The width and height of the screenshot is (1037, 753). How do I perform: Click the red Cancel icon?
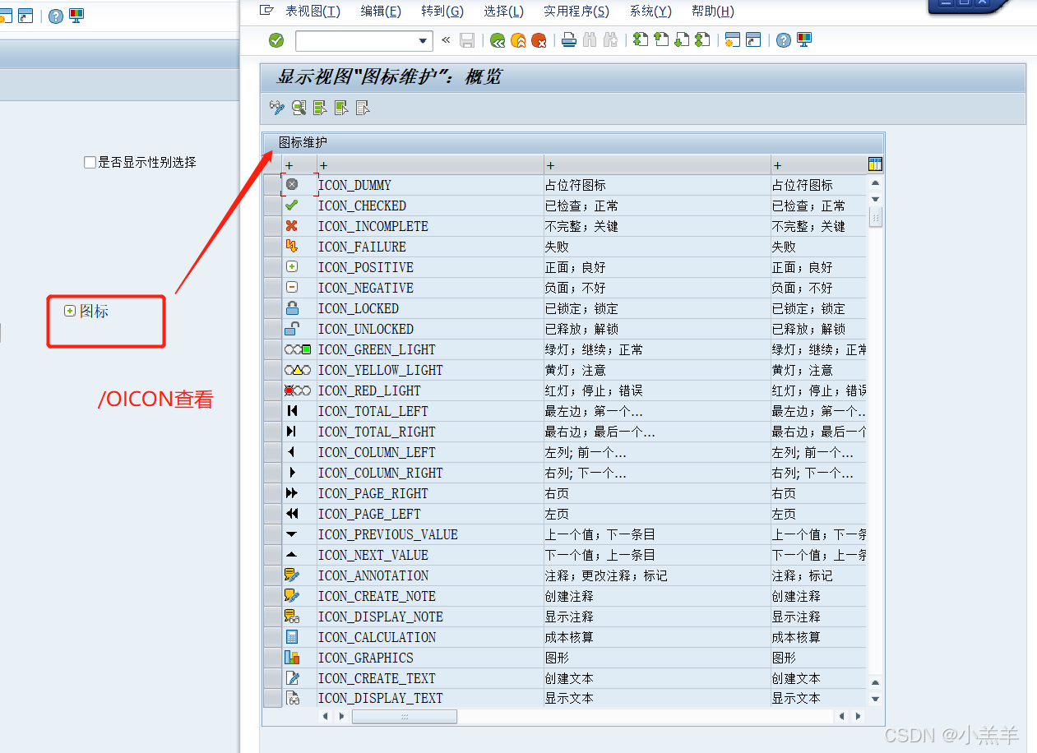pos(540,39)
